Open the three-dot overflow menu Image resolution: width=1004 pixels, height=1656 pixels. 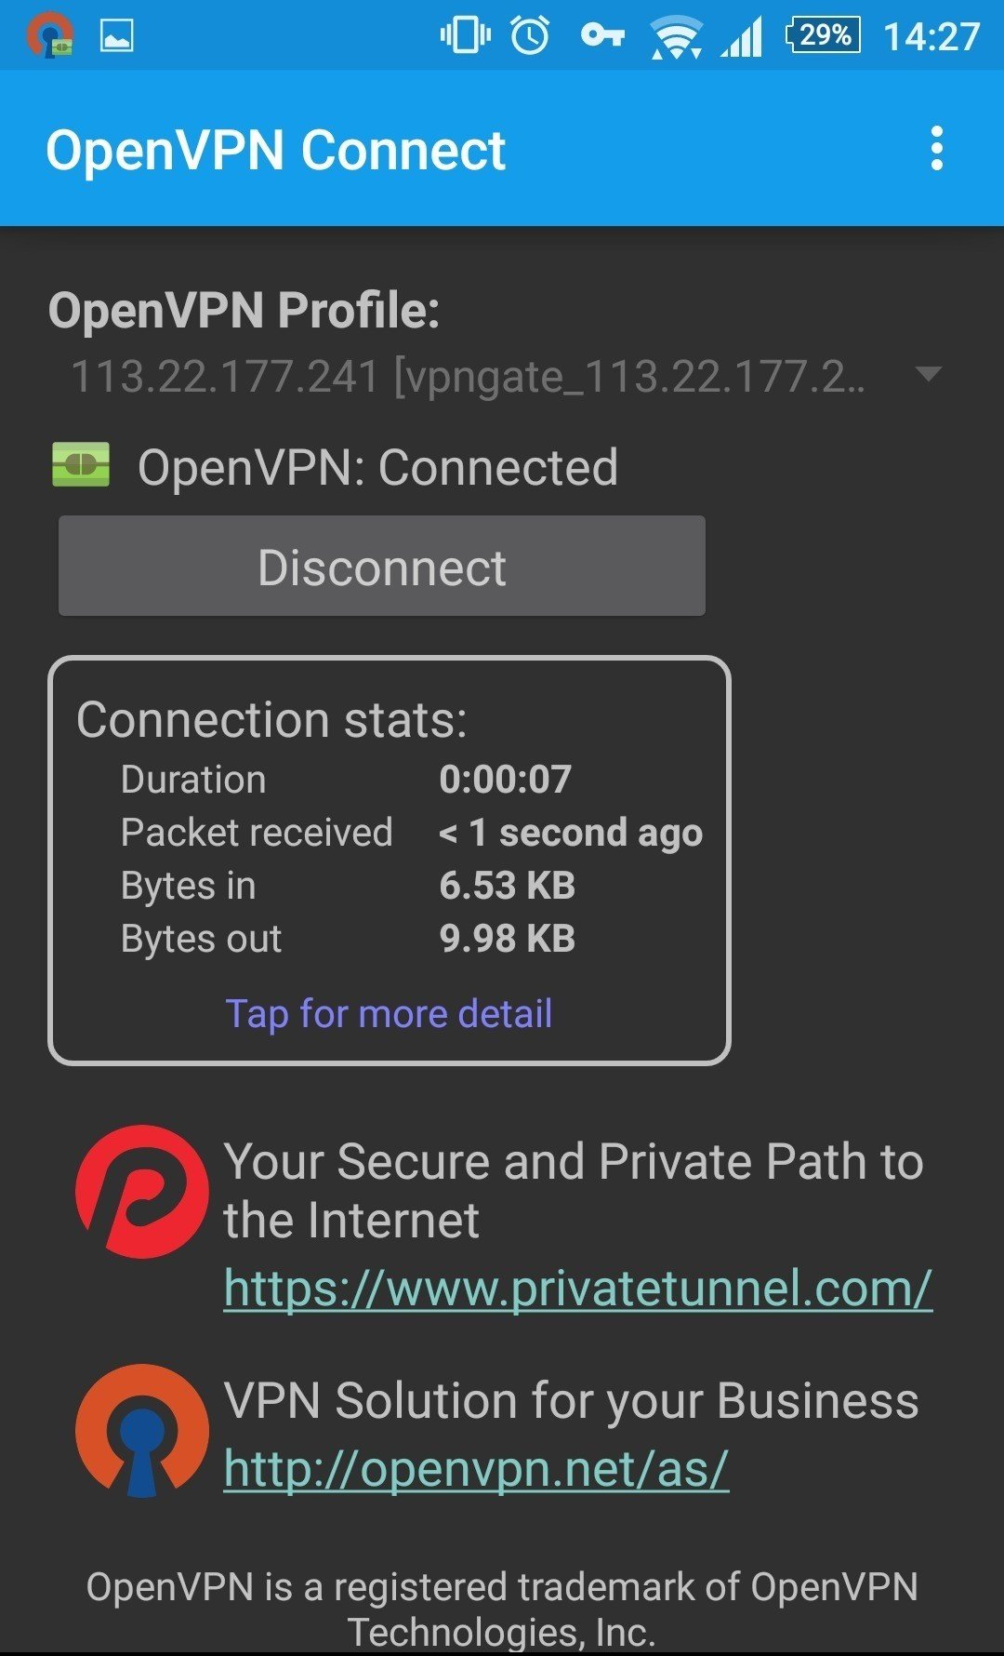click(936, 149)
